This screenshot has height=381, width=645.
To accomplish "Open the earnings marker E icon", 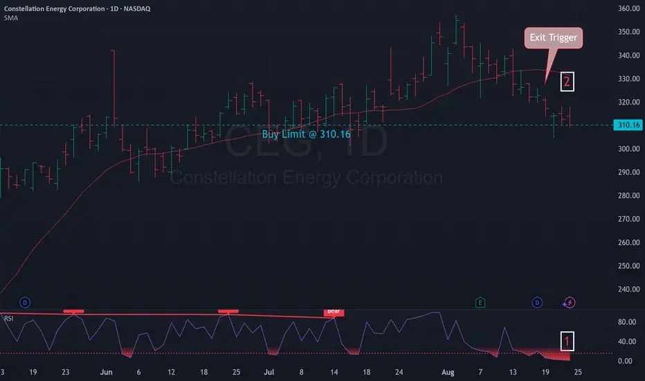I will [480, 303].
